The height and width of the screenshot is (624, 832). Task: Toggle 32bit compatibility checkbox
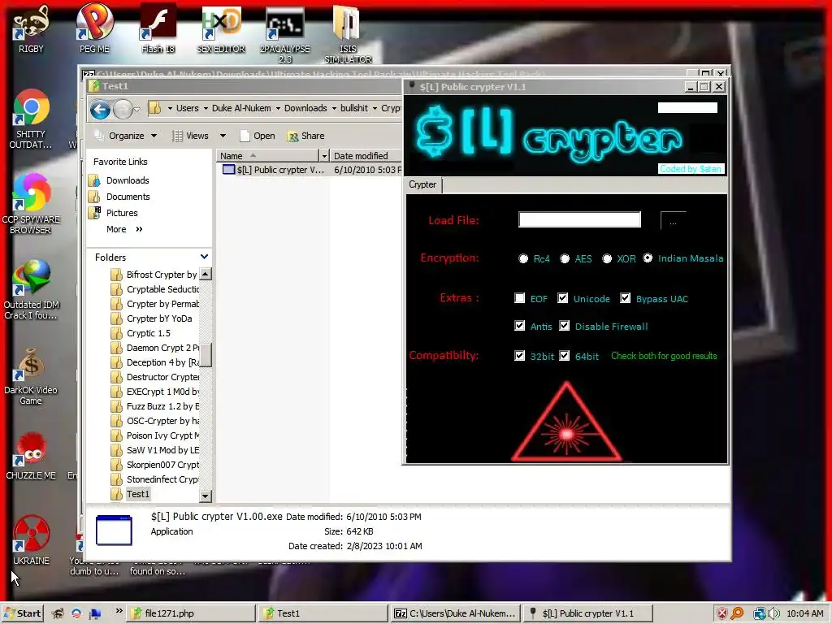coord(519,356)
